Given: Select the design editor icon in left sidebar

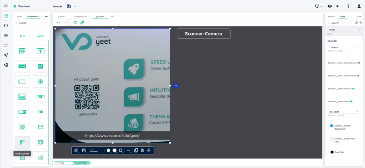Looking at the screenshot, I should click(x=6, y=16).
